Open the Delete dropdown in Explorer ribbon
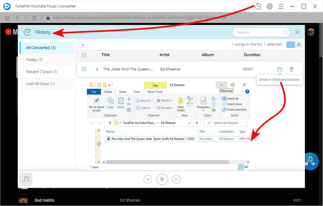 coord(164,101)
